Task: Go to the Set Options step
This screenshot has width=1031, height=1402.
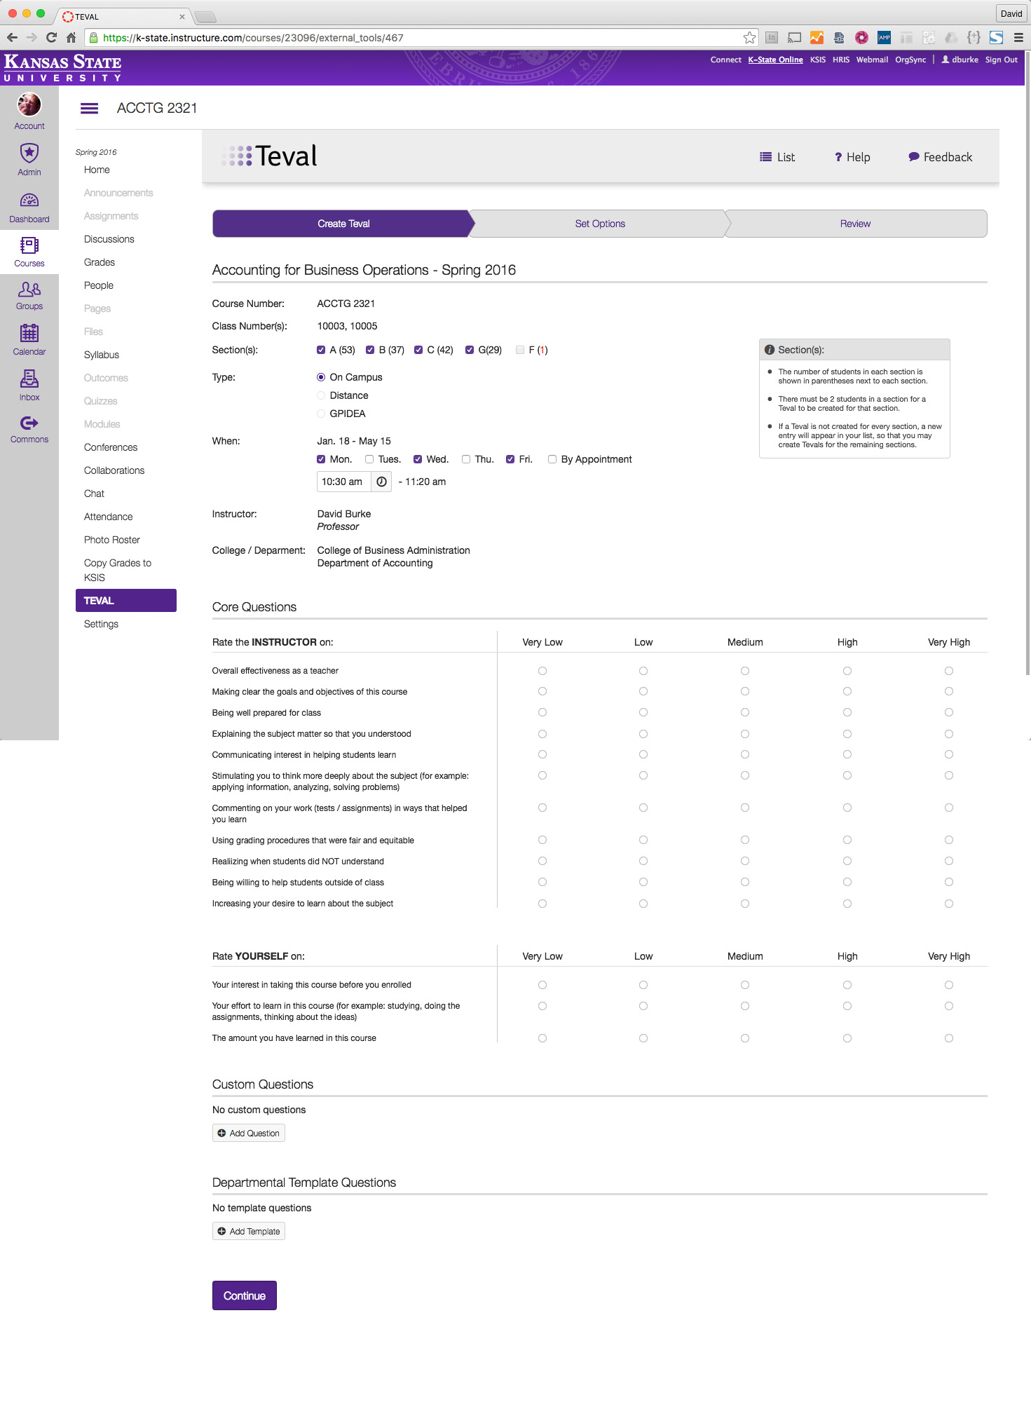Action: tap(600, 224)
